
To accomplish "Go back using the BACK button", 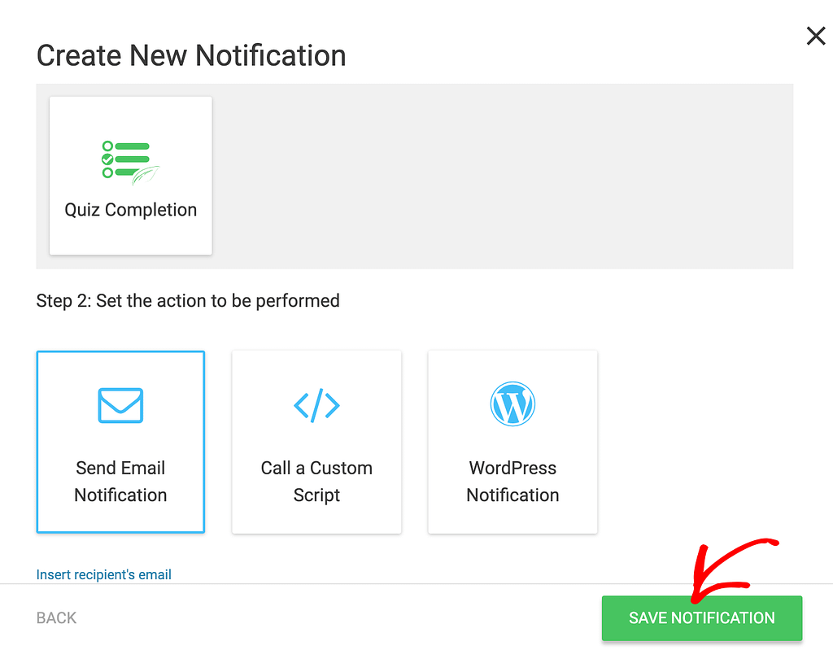I will pos(56,618).
